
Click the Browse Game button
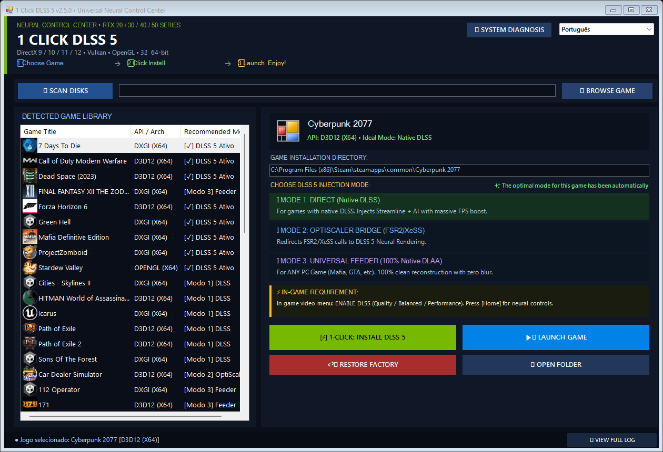[607, 91]
